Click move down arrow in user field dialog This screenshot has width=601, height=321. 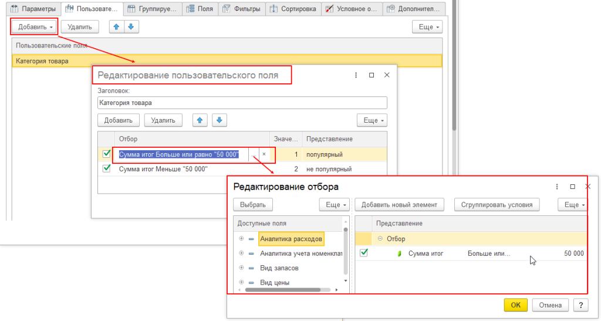[x=219, y=120]
